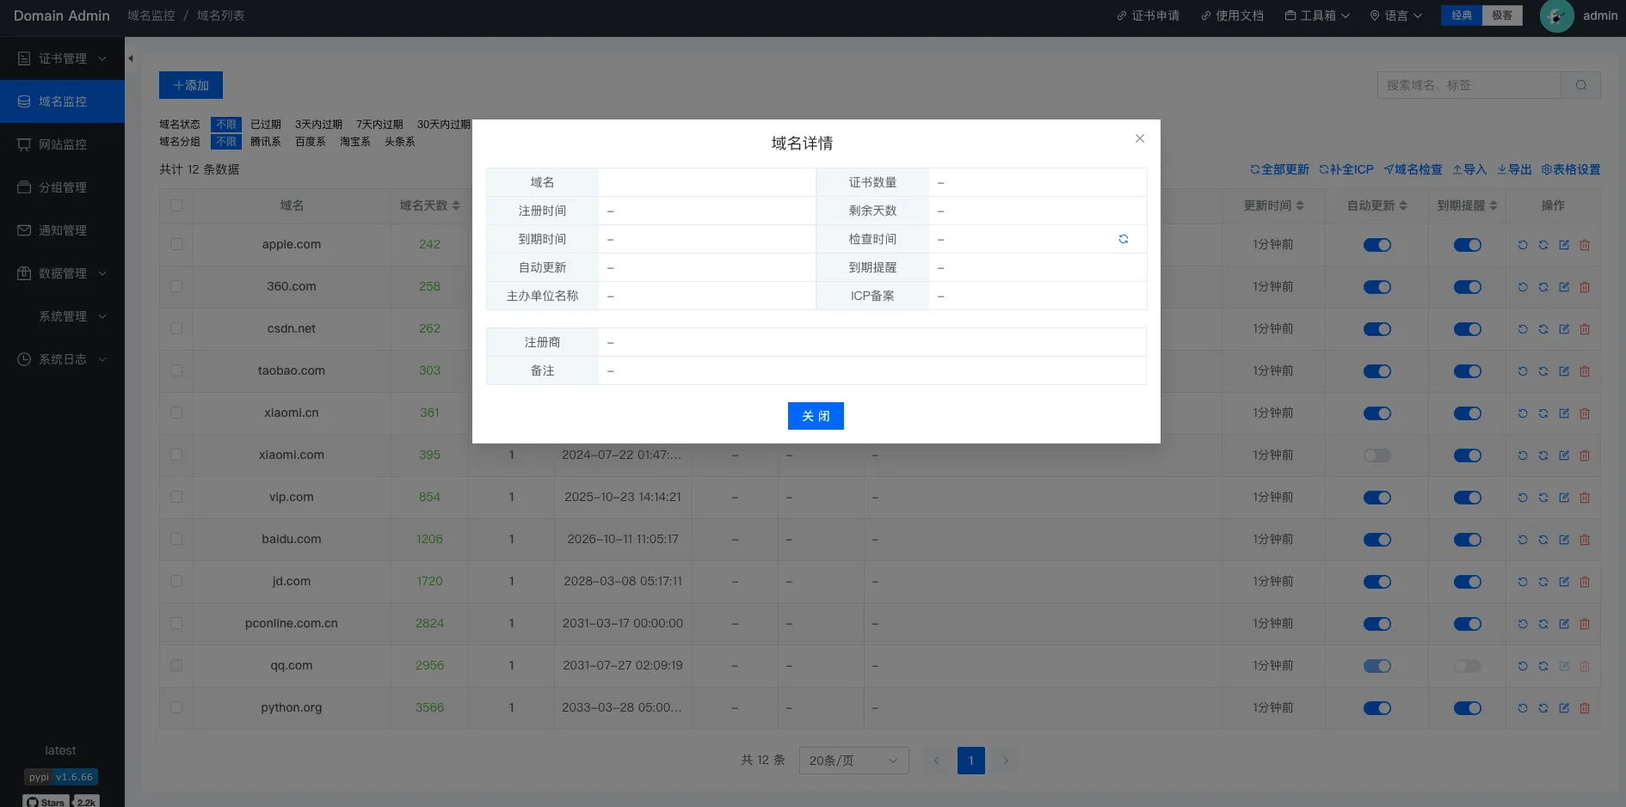Image resolution: width=1626 pixels, height=807 pixels.
Task: Switch theme to 极客 mode
Action: (1502, 15)
